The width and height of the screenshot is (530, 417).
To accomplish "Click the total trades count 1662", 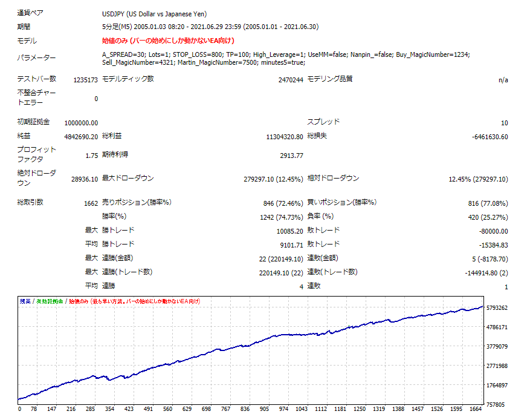I will [91, 203].
